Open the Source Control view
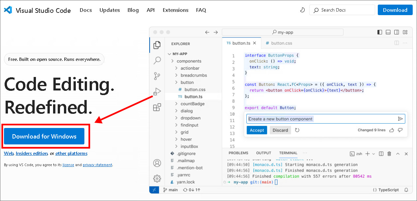This screenshot has width=417, height=201. click(x=157, y=76)
